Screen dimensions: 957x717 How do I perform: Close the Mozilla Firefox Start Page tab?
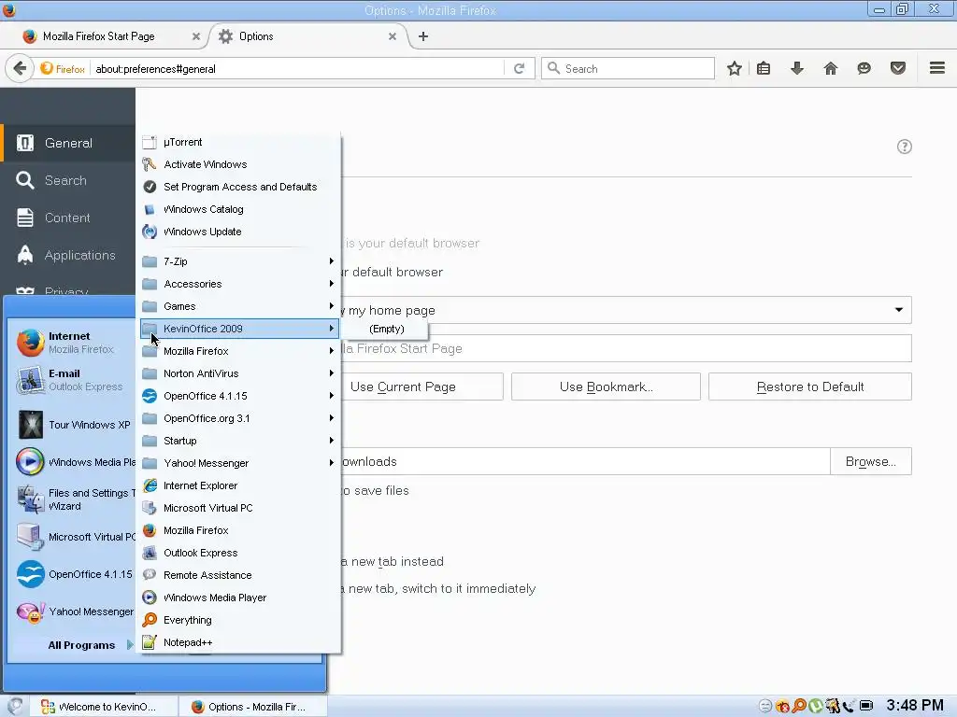click(x=196, y=36)
